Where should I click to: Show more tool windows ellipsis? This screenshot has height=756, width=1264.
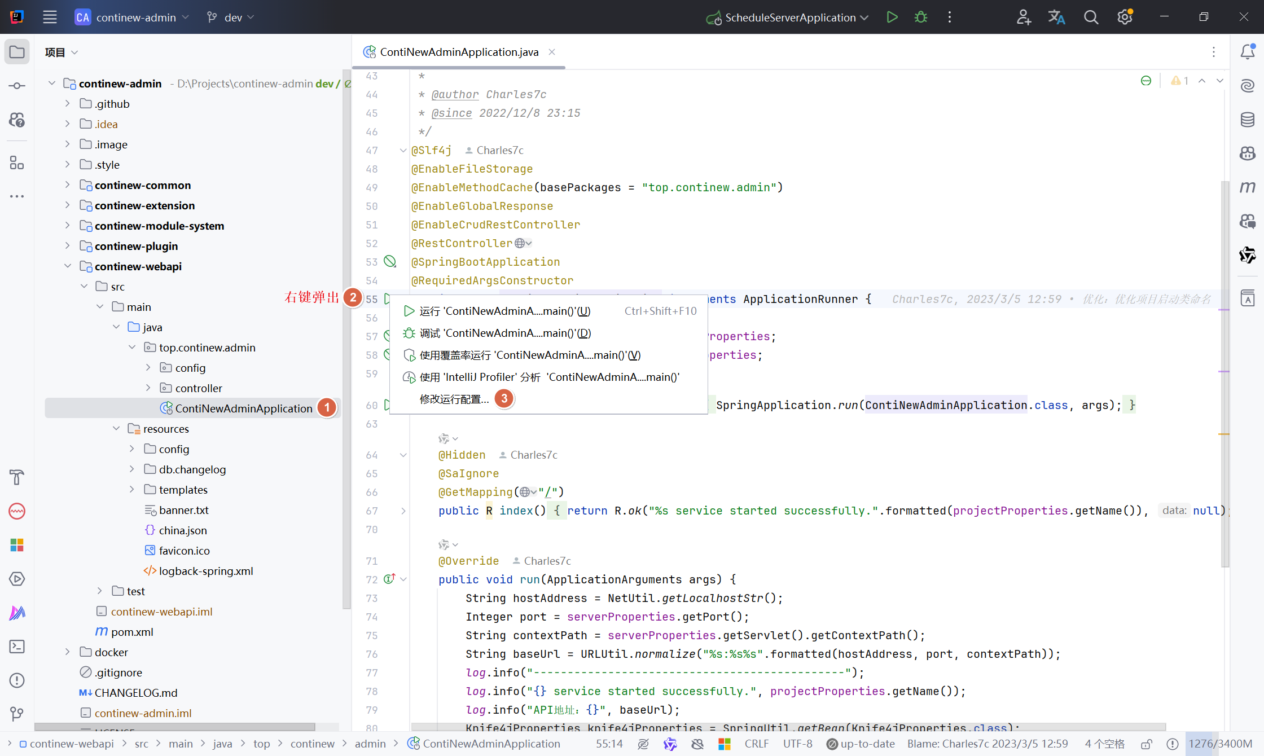click(17, 196)
